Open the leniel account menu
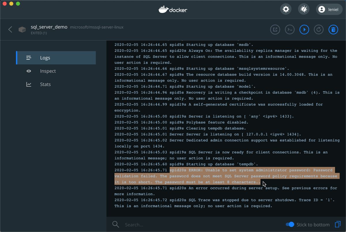 (330, 9)
